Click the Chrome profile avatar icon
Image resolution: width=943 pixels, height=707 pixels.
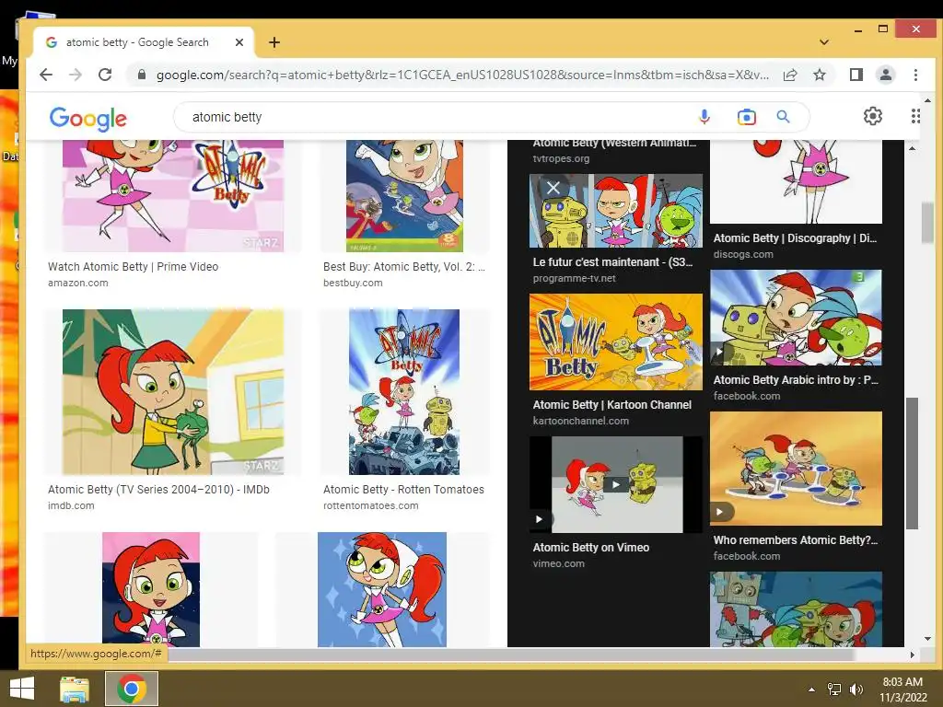(x=885, y=75)
